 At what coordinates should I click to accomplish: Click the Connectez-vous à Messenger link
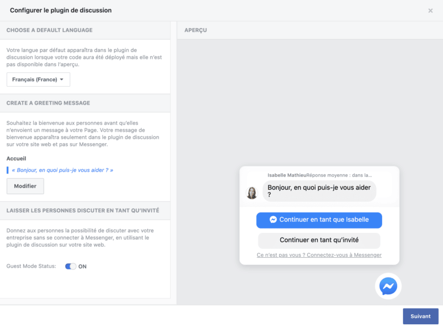319,255
